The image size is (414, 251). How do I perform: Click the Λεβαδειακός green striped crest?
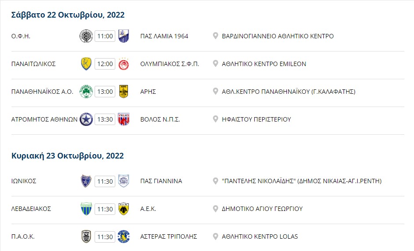[x=86, y=209]
